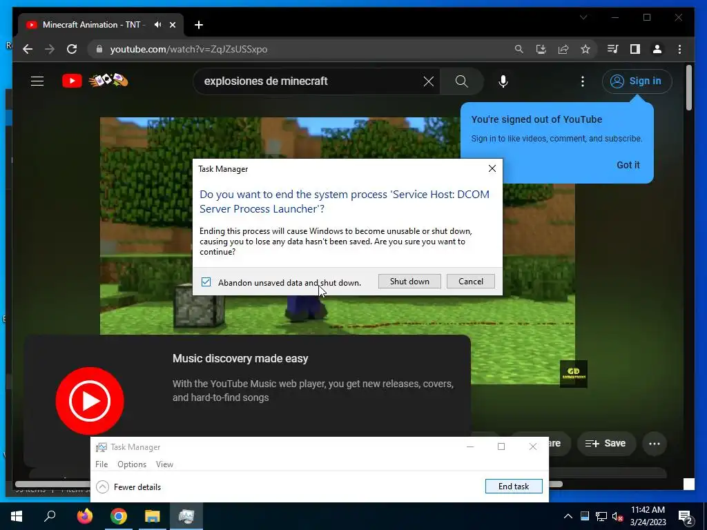
Task: Click the vertical scrollbar of YouTube page
Action: click(x=688, y=88)
